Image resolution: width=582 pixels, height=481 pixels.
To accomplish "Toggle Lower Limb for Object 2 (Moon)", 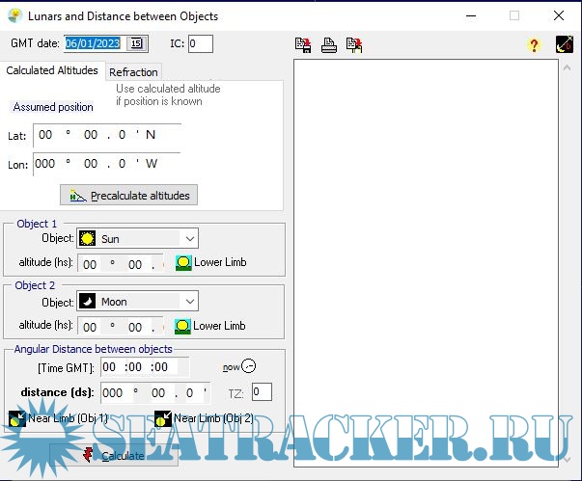I will (182, 326).
